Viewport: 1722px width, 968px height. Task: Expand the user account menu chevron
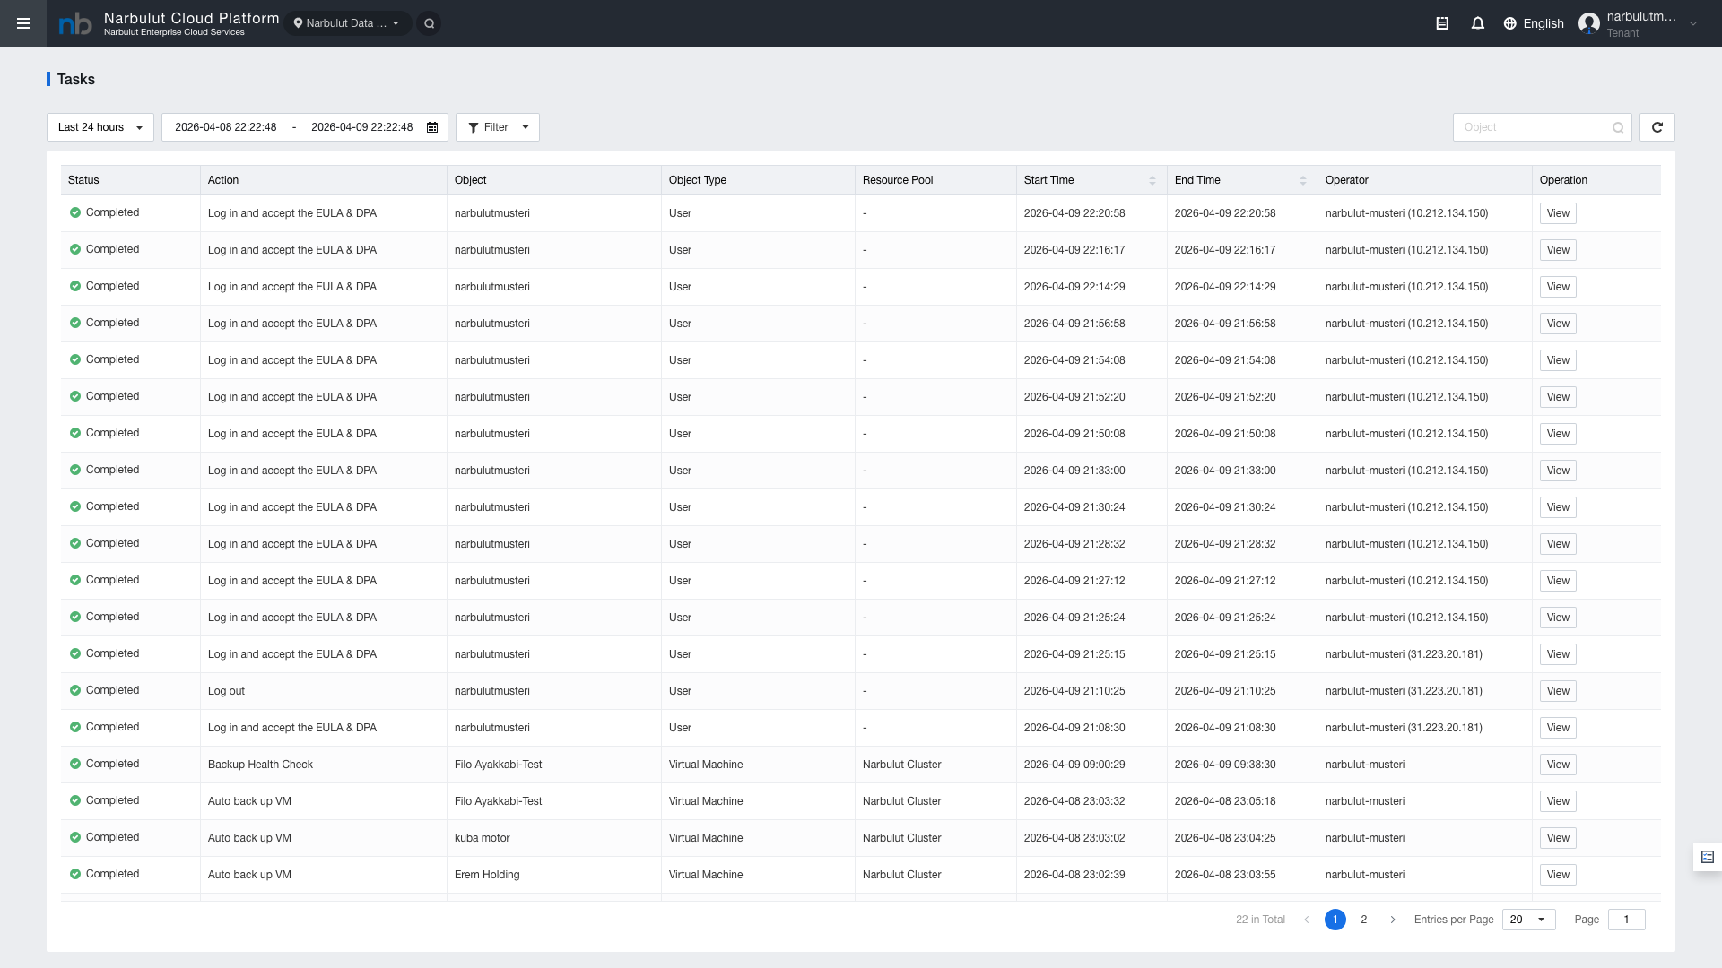tap(1693, 24)
